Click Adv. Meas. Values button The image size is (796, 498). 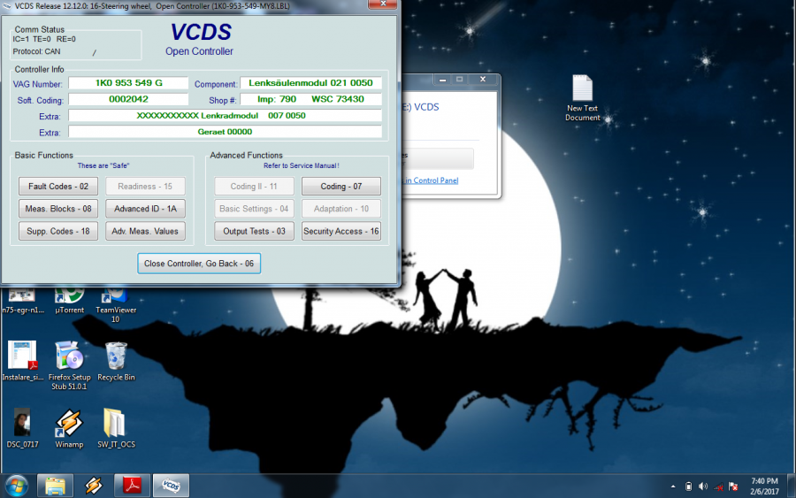pyautogui.click(x=145, y=231)
